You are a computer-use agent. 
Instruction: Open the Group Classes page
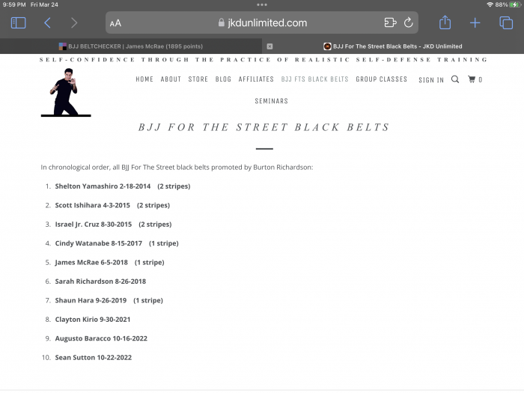click(381, 79)
